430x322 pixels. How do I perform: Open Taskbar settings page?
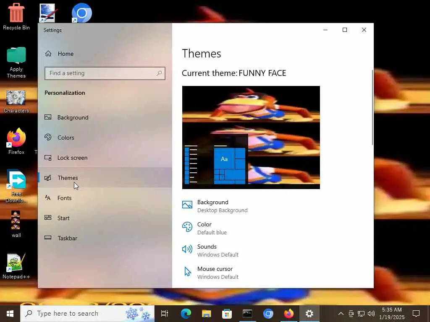pos(105,238)
